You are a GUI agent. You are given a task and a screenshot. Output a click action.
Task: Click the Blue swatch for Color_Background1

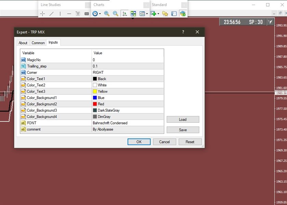coord(95,98)
